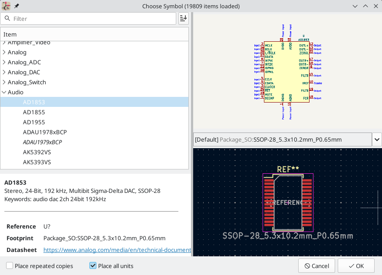Viewport: 382px width, 275px height.
Task: Click the shade chevron-down button in title bar
Action: pos(355,6)
